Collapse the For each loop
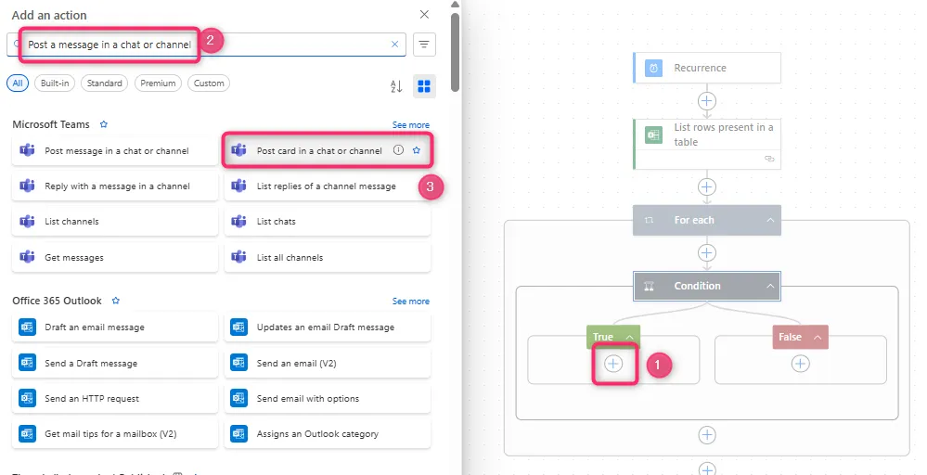 point(769,221)
